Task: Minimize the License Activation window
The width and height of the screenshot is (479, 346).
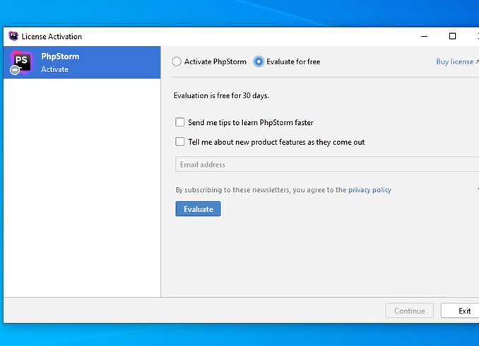Action: pos(425,36)
